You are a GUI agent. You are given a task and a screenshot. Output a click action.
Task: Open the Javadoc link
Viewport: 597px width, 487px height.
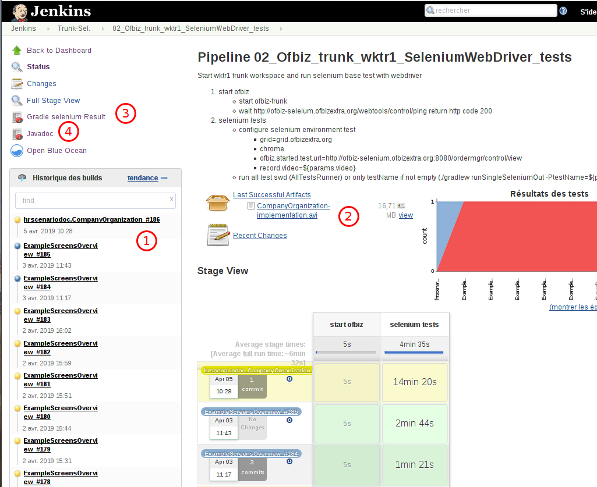(40, 134)
